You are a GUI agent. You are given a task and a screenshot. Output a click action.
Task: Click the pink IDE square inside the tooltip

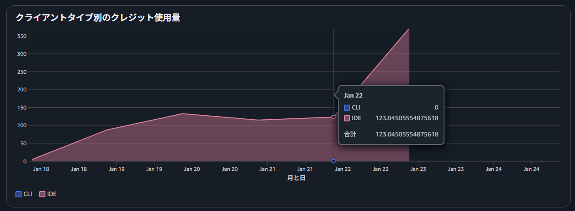(347, 118)
